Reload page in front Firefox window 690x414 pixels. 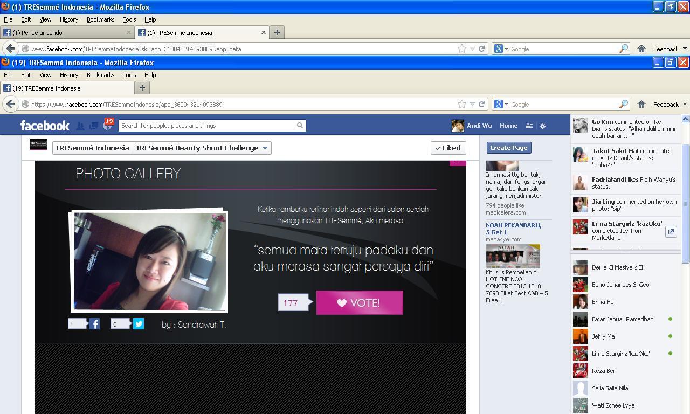click(481, 104)
